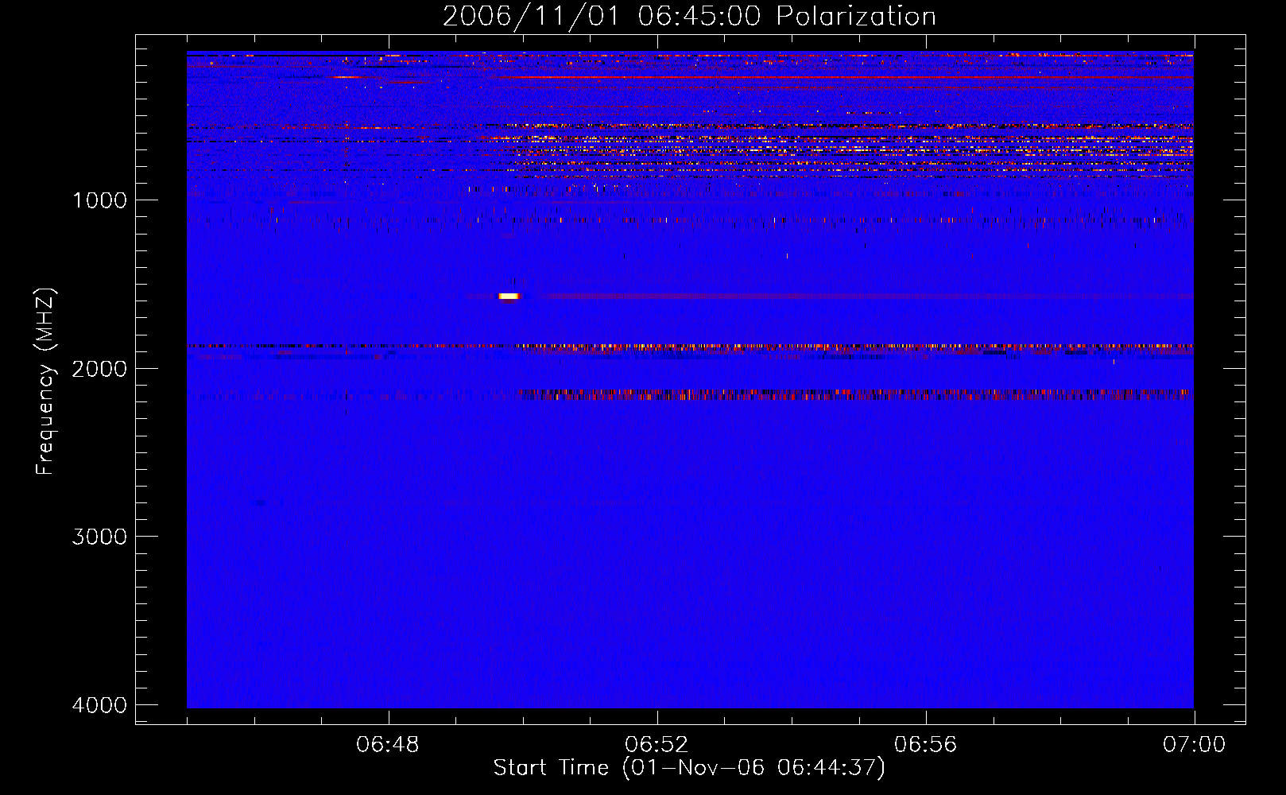The width and height of the screenshot is (1286, 795).
Task: Click the 3000 frequency tick label
Action: click(x=99, y=537)
